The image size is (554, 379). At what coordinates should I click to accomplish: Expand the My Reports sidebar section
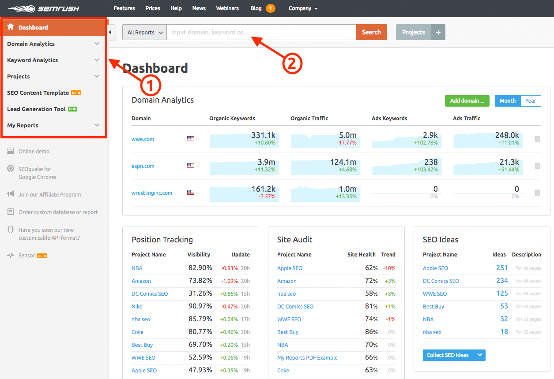click(x=97, y=125)
